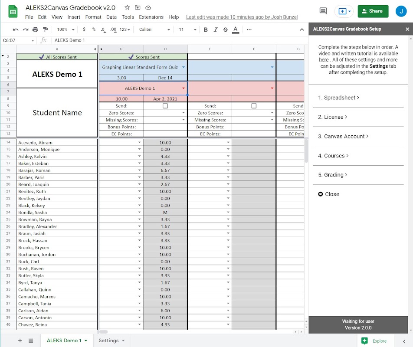The height and width of the screenshot is (347, 413).
Task: Open the Graphing Linear Standard Form Quiz dropdown
Action: coord(184,67)
